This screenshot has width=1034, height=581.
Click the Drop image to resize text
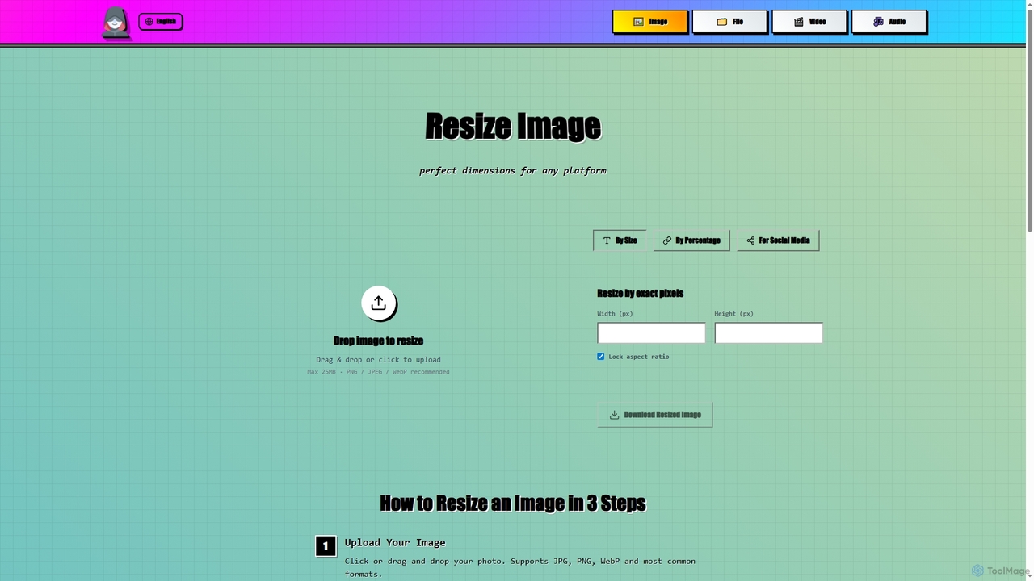pyautogui.click(x=378, y=341)
